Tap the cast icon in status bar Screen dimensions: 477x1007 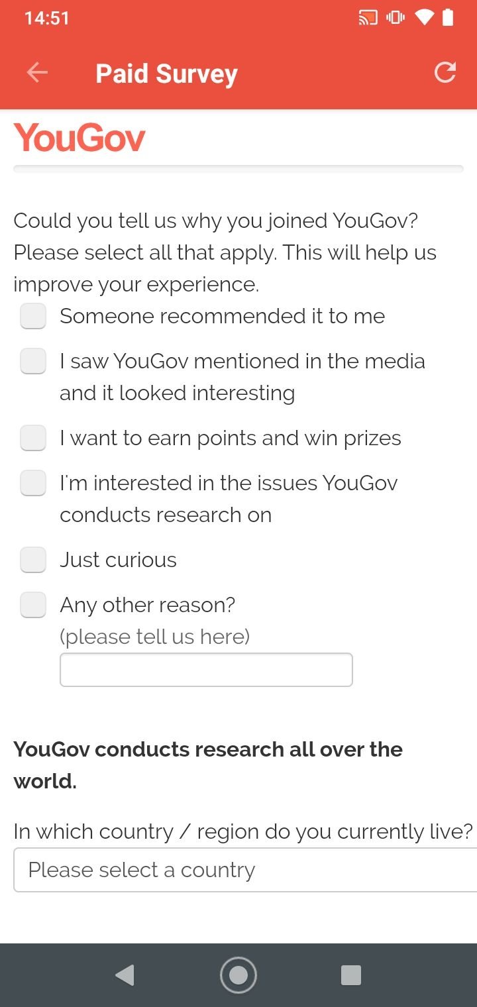click(x=368, y=18)
